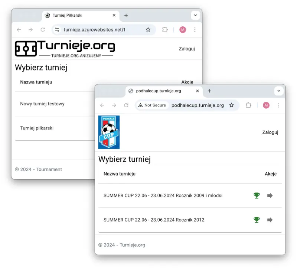
Task: Click the Podhale Cup logo
Action: pyautogui.click(x=109, y=132)
